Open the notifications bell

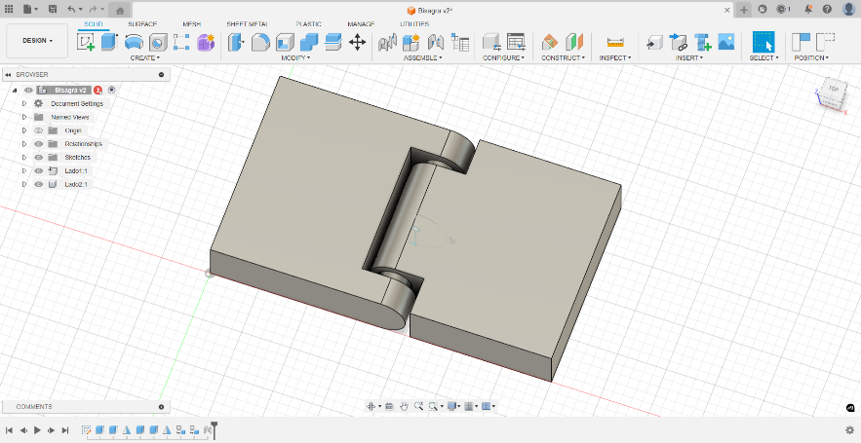click(x=808, y=10)
